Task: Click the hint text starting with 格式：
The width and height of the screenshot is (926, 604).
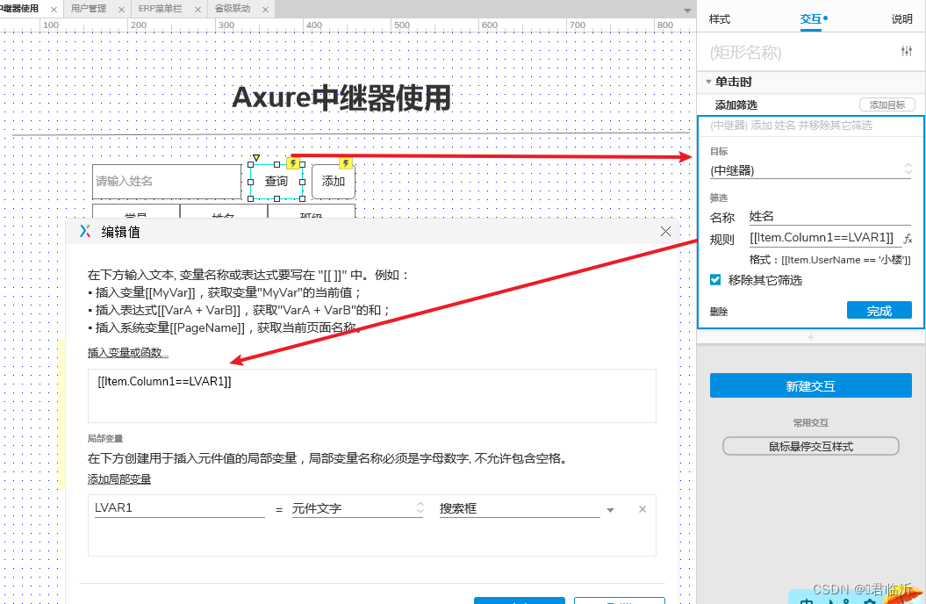Action: point(829,260)
